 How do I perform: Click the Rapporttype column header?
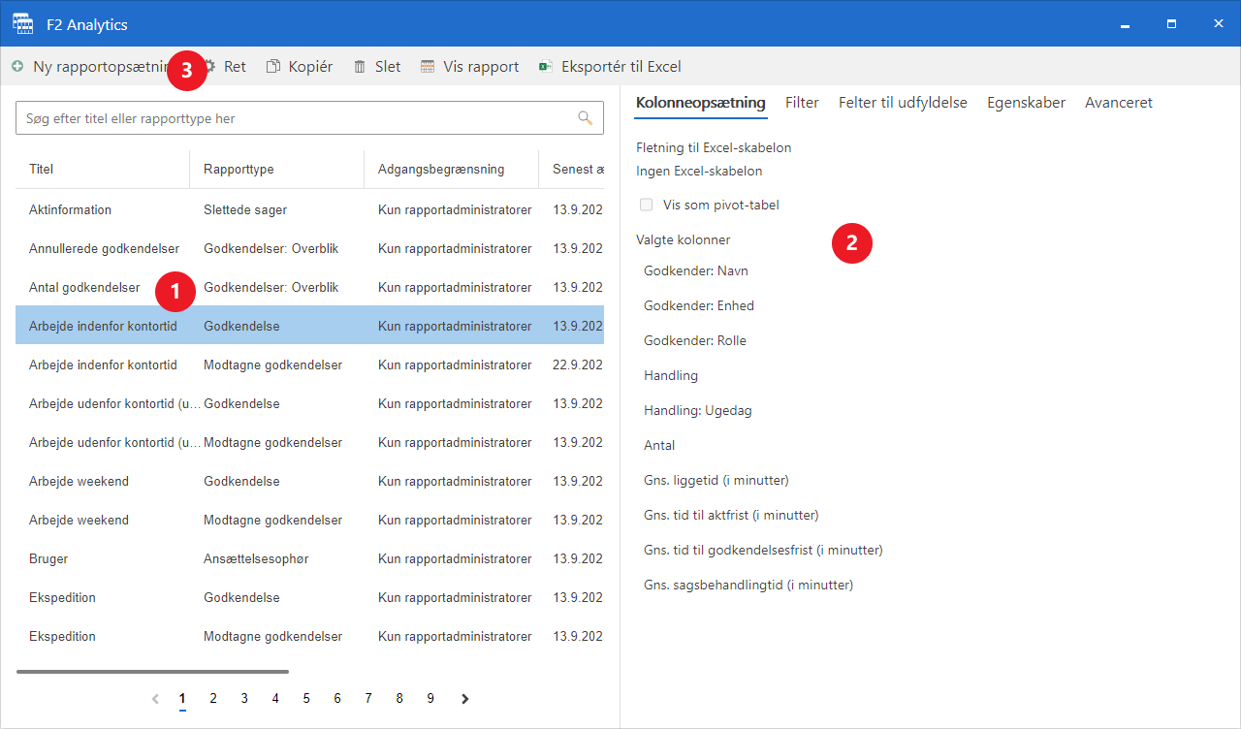coord(239,169)
